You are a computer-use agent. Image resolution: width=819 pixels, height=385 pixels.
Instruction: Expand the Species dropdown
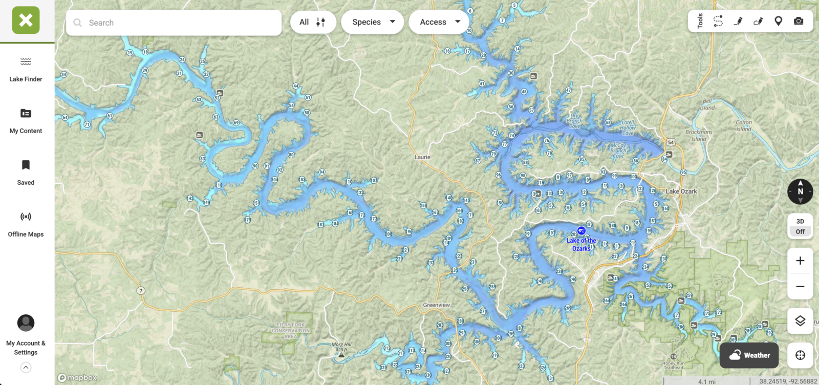click(x=373, y=22)
